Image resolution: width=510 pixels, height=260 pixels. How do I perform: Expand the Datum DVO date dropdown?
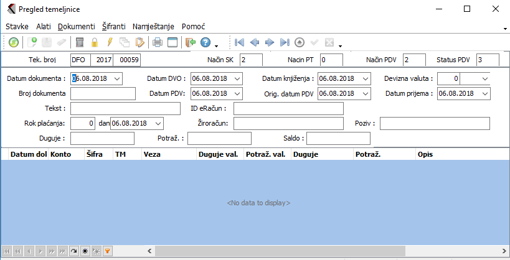(238, 78)
